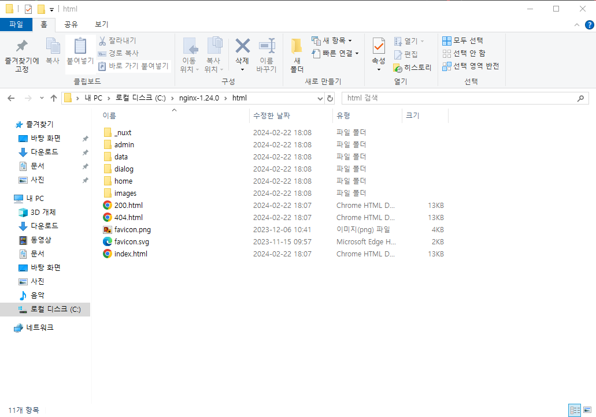596x417 pixels.
Task: Select 잘라내기 (Cut) scissors command
Action: click(x=118, y=40)
